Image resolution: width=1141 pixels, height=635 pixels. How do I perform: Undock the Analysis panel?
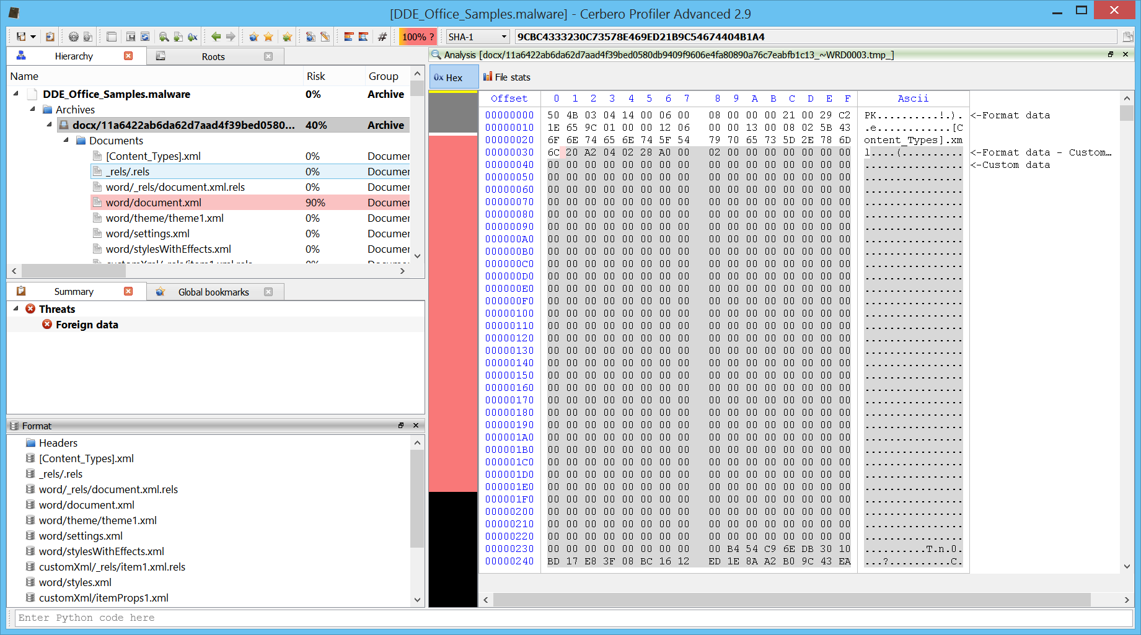(1111, 55)
